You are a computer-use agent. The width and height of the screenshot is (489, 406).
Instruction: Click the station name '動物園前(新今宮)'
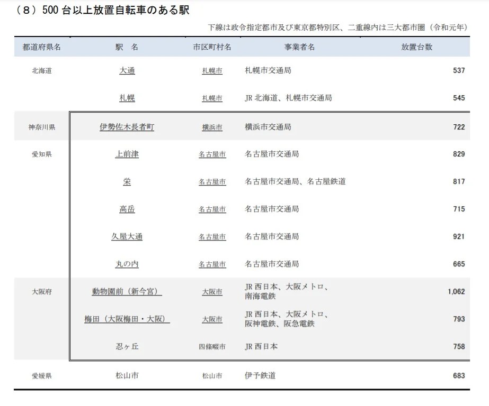coord(127,291)
